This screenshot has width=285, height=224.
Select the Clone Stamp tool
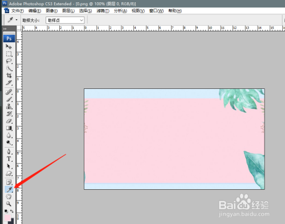tap(9, 107)
